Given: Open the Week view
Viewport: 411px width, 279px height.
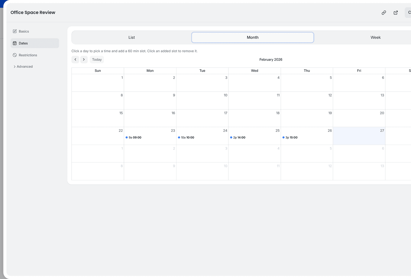Looking at the screenshot, I should coord(375,37).
